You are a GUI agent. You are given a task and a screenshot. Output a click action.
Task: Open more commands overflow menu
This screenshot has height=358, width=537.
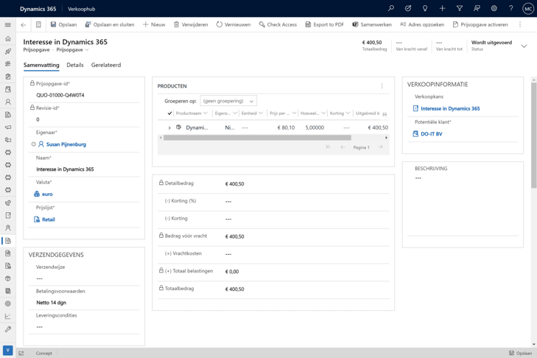tap(520, 24)
